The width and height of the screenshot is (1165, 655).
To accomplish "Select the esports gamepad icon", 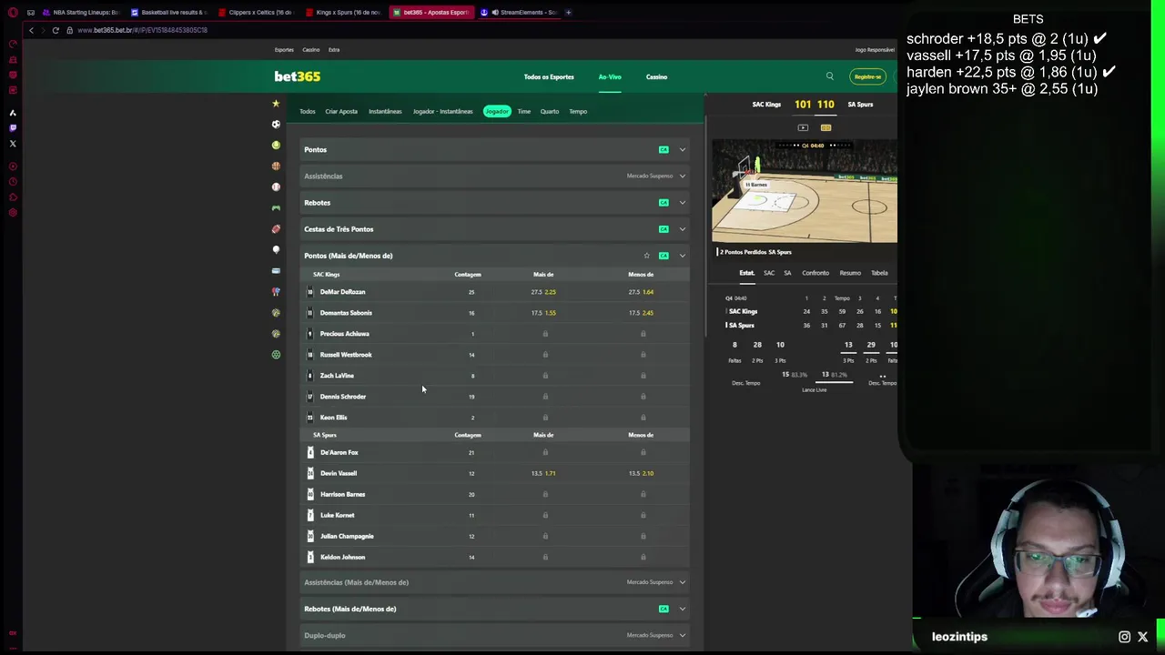I will pyautogui.click(x=276, y=207).
